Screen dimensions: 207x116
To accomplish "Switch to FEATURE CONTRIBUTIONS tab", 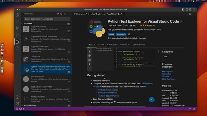I will point(107,45).
